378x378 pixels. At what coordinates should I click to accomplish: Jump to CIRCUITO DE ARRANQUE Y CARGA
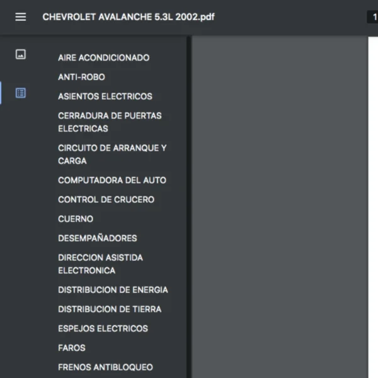tap(112, 154)
